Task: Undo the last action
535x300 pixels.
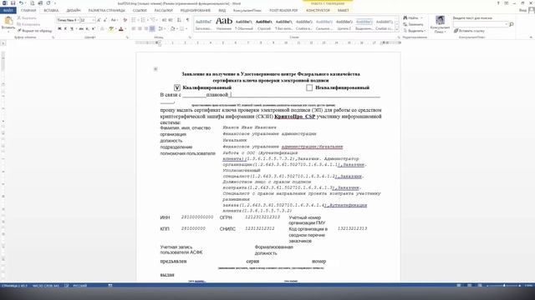Action: (21, 3)
